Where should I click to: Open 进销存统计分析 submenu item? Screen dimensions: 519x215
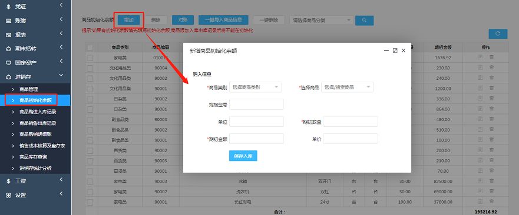tap(35, 168)
